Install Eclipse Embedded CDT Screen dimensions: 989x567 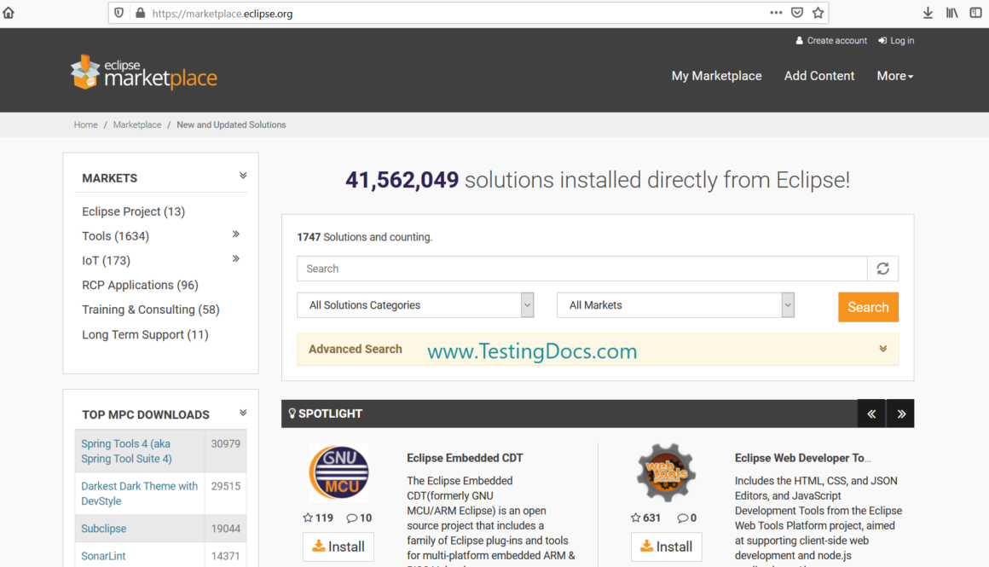(338, 547)
